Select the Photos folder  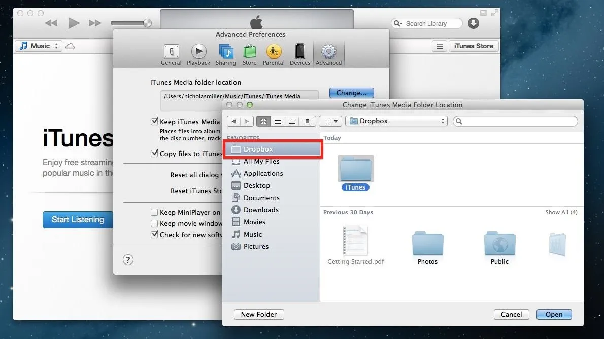(x=427, y=248)
